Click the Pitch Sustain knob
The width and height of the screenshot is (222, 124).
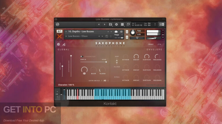point(147,77)
